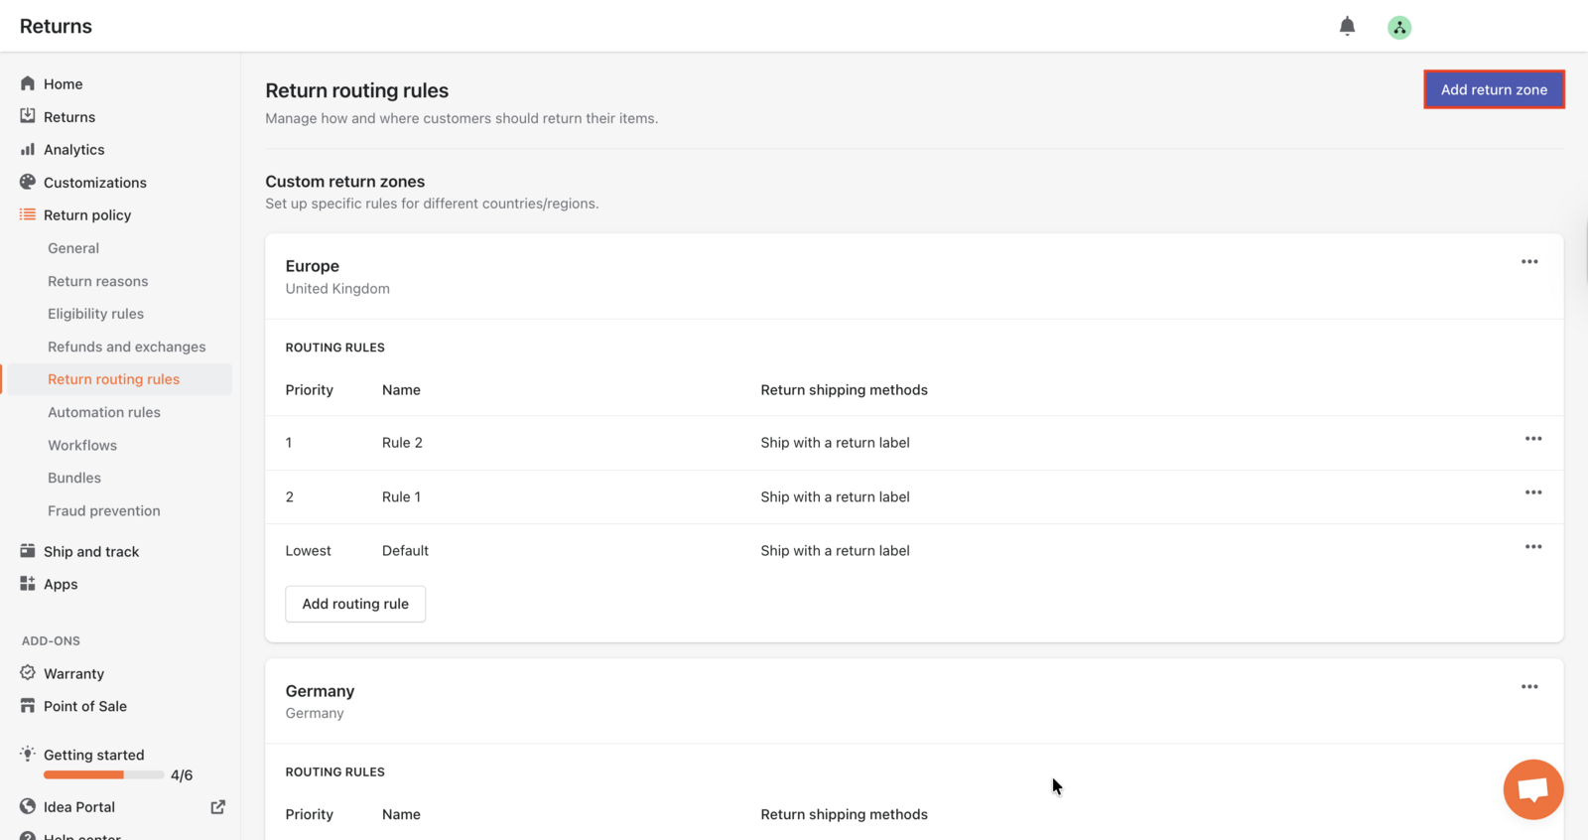
Task: Open the Default rule row options menu
Action: point(1533,547)
